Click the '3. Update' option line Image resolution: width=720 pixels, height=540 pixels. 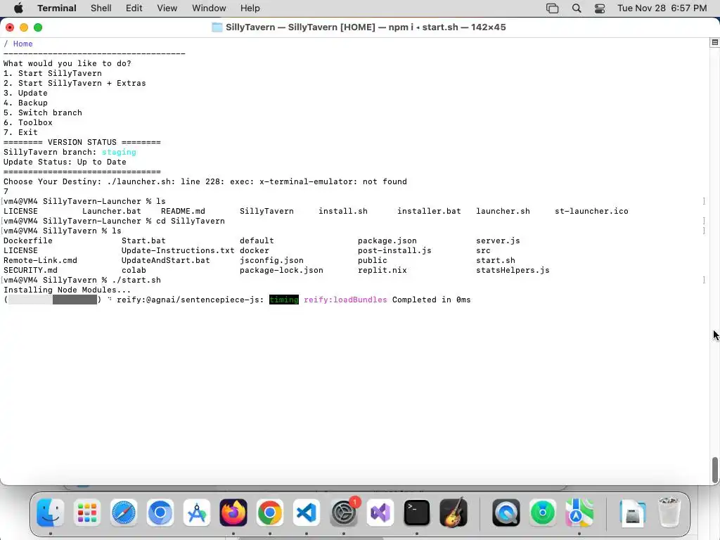tap(25, 94)
